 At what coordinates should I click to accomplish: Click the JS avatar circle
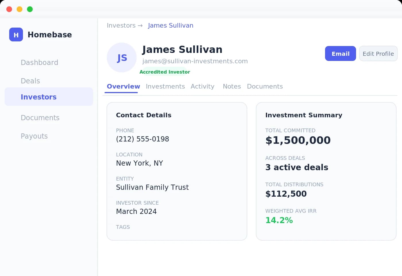[x=122, y=57]
